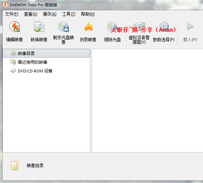
Task: Click the Image Catalog folder icon in tree
Action: coord(13,53)
